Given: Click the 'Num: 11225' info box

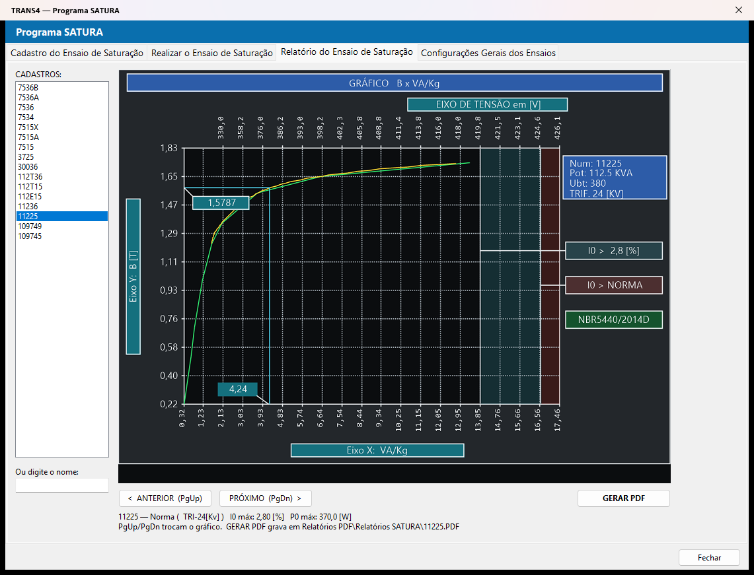Looking at the screenshot, I should click(615, 178).
